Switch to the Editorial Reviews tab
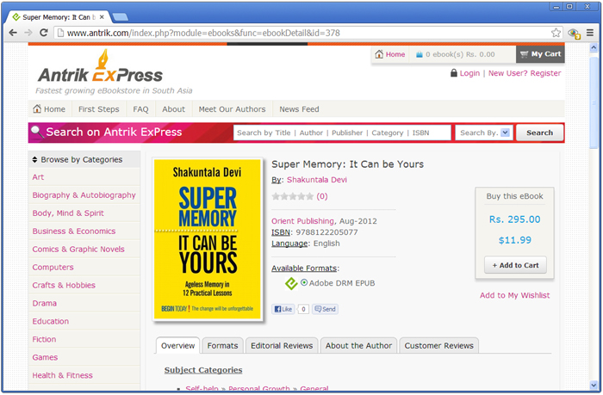The image size is (603, 395). (282, 346)
